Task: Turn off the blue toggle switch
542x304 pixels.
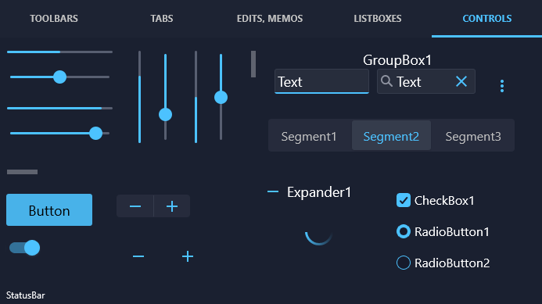Action: tap(24, 248)
